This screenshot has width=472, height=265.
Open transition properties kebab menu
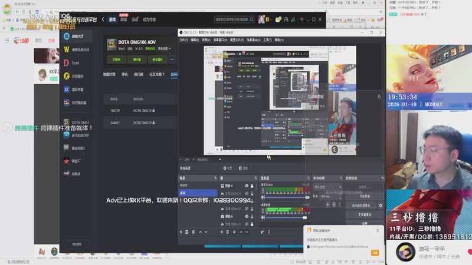click(x=340, y=204)
